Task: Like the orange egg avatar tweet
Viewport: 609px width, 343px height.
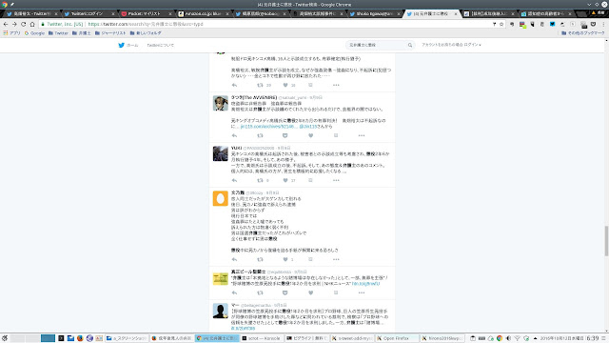Action: [x=285, y=259]
